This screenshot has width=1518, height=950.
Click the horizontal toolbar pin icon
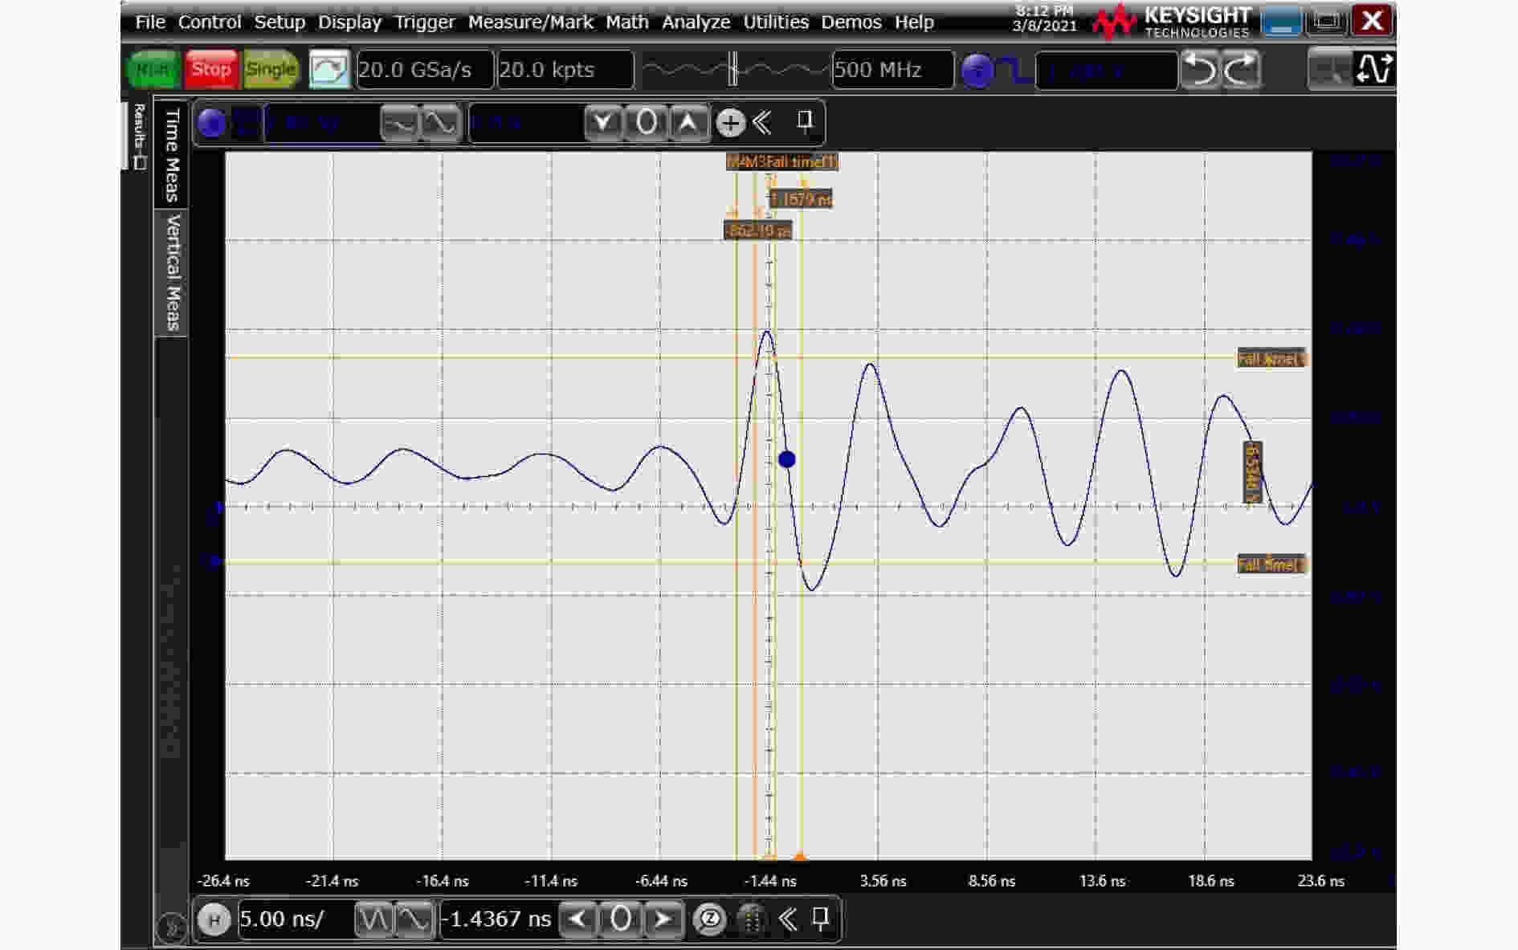[x=821, y=918]
